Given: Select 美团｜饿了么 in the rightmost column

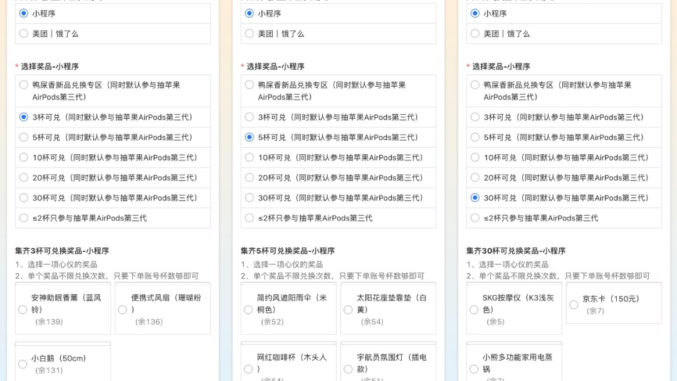Looking at the screenshot, I should coord(475,33).
